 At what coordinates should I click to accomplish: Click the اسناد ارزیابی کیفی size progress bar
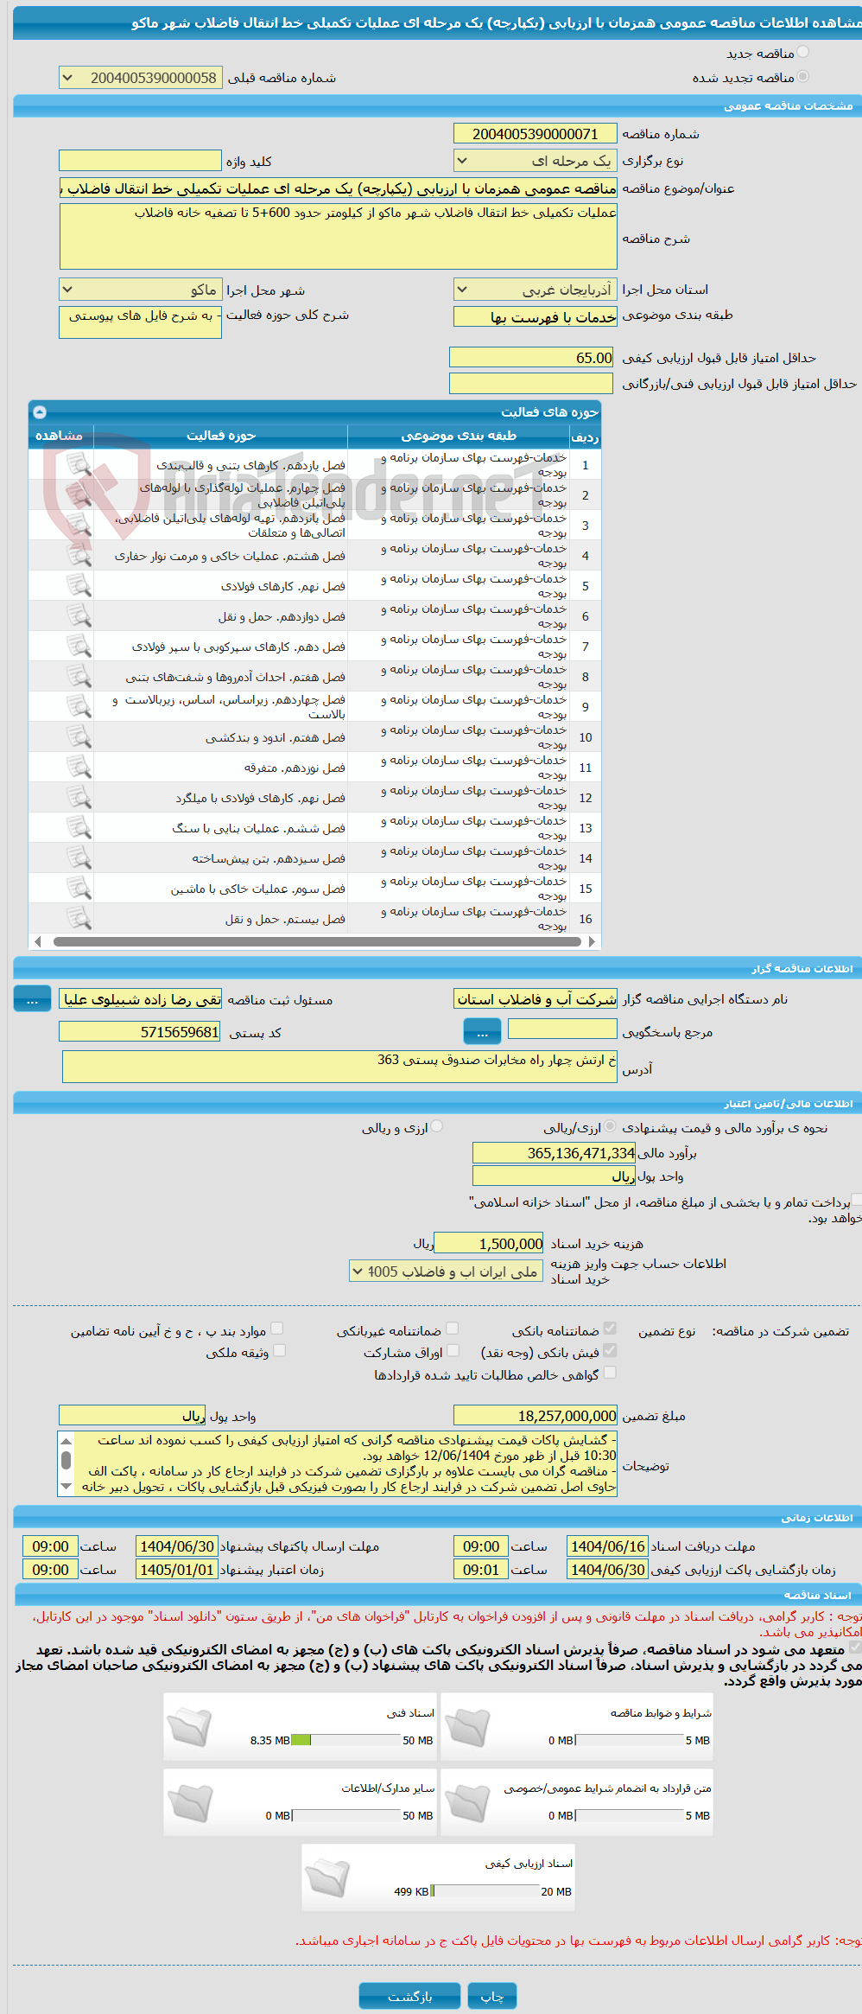[x=485, y=1891]
